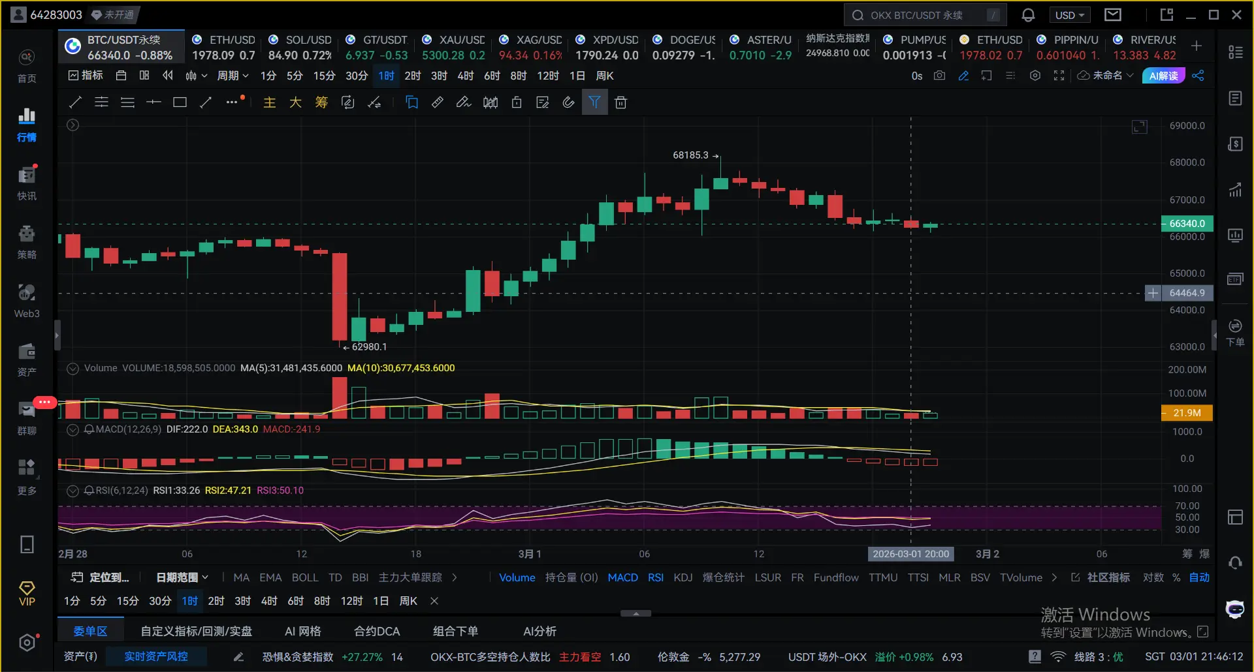Expand more sub-indicators arrow after TVolume
The image size is (1254, 672).
(1054, 577)
